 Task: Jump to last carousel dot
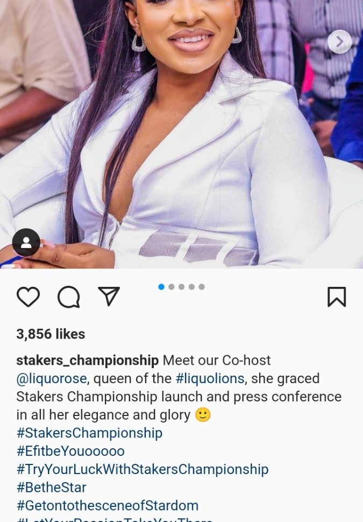pyautogui.click(x=202, y=287)
